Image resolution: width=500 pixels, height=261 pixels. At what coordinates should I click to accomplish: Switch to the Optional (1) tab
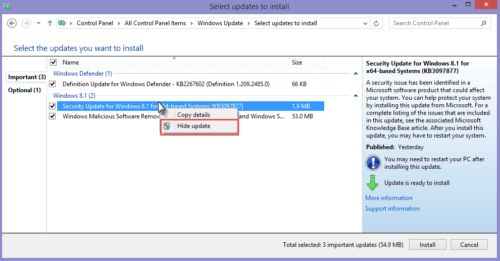click(25, 90)
